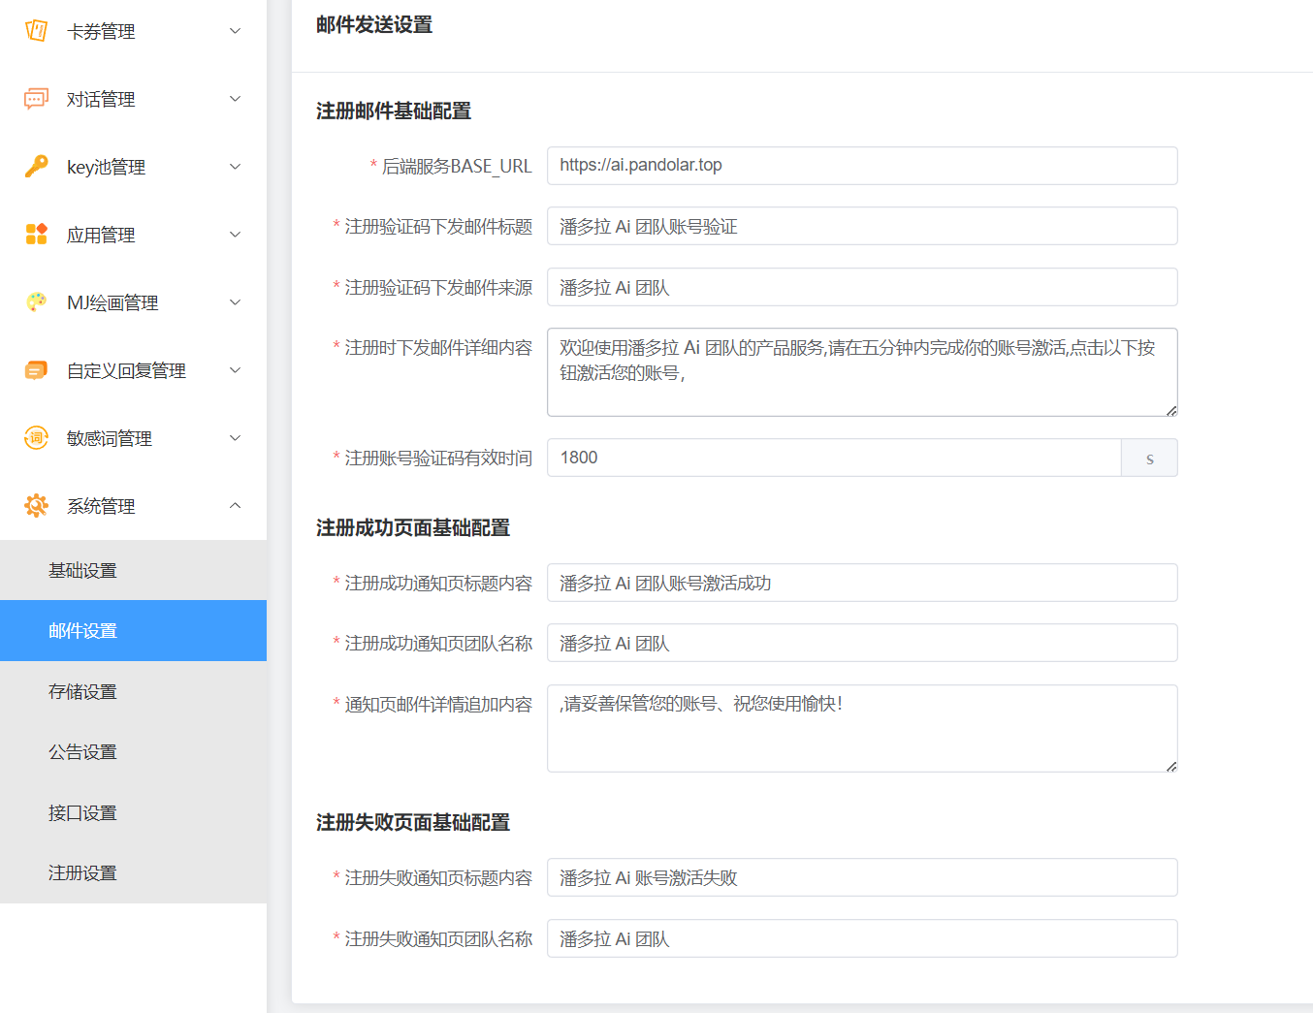Click the 敏感词管理 icon
This screenshot has height=1013, width=1313.
pyautogui.click(x=36, y=438)
